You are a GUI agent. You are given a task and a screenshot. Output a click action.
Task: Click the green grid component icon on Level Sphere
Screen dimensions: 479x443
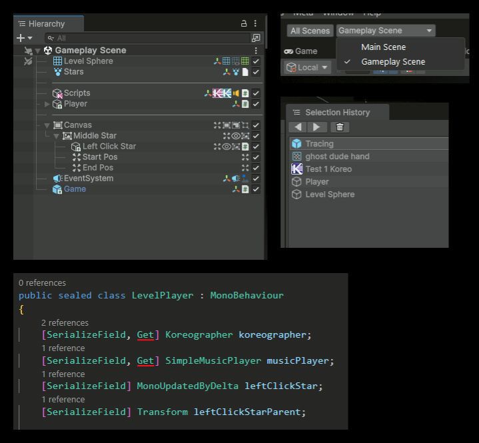pos(245,61)
